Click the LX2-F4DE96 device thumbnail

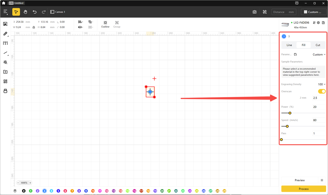pyautogui.click(x=285, y=25)
